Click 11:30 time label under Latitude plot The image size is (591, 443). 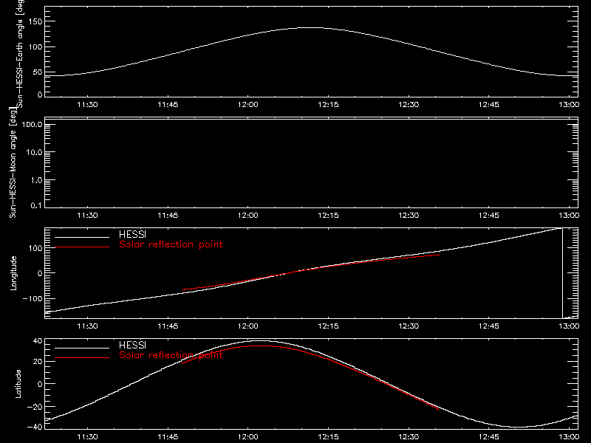click(87, 437)
